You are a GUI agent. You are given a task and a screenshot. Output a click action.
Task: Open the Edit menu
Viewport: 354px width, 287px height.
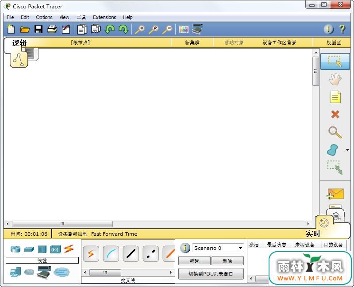pyautogui.click(x=25, y=17)
